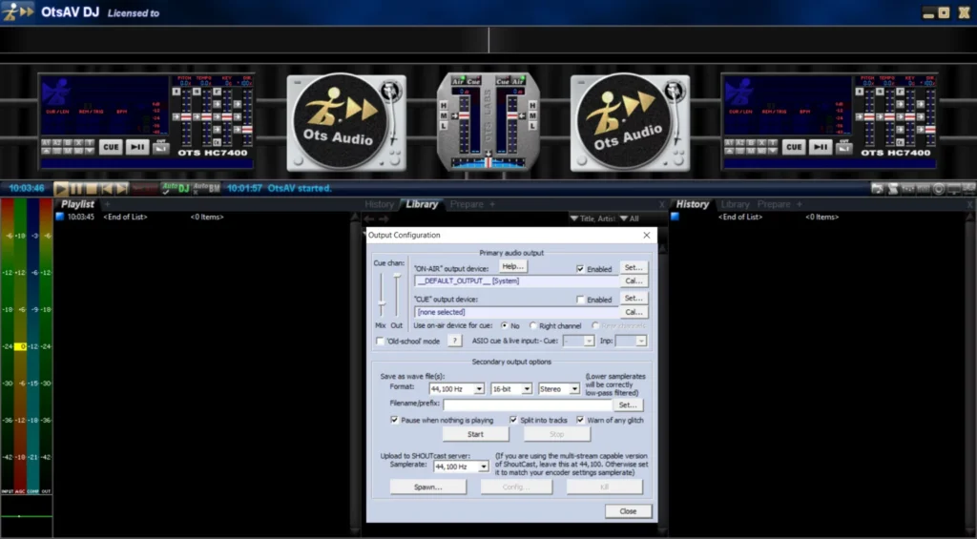Switch to right panel Library tab

point(736,204)
